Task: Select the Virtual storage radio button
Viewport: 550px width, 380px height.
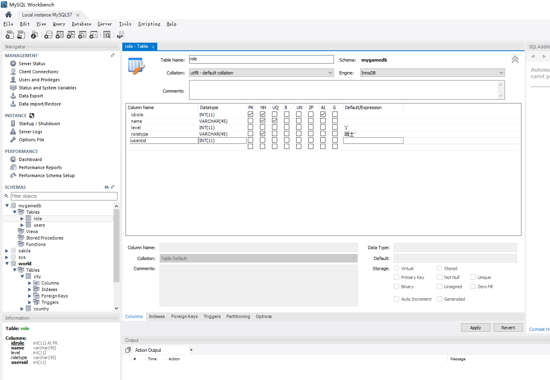Action: 396,268
